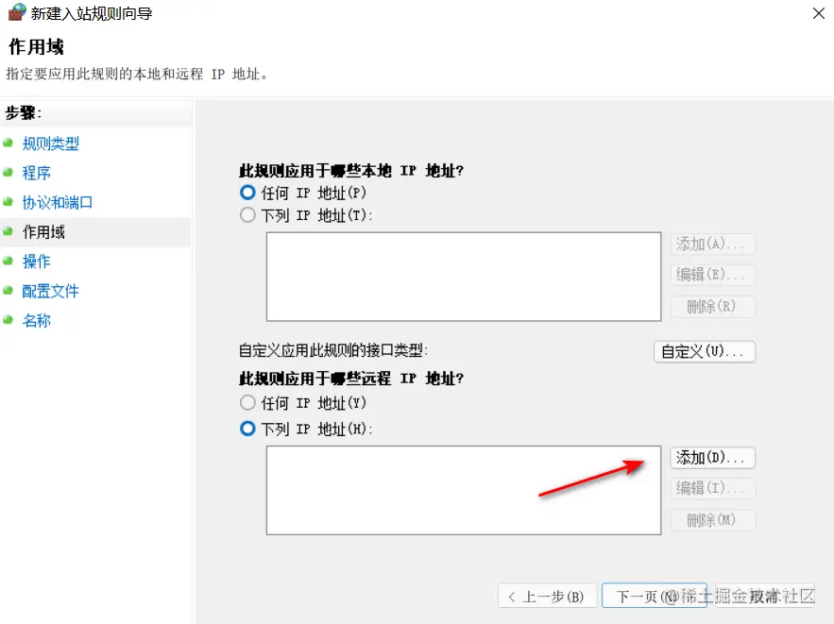Open the 规则类型 step
This screenshot has width=834, height=624.
coord(50,143)
